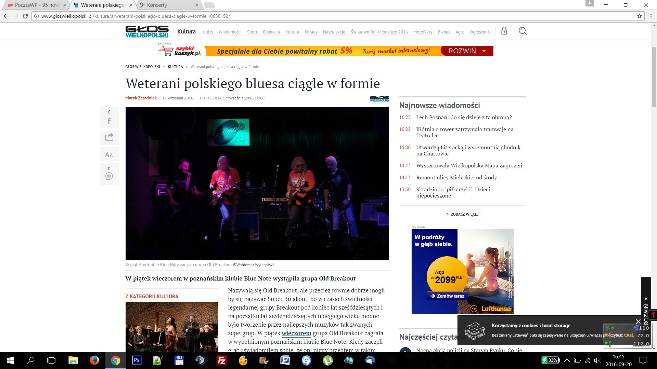Open the Action Center notifications icon
This screenshot has height=369, width=657.
click(x=643, y=360)
